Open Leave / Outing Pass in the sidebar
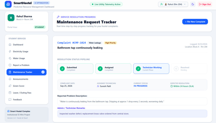Viewport: 216px width, 123px height. (x=27, y=93)
